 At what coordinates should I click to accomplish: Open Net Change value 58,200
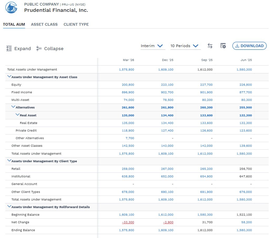tap(247, 222)
